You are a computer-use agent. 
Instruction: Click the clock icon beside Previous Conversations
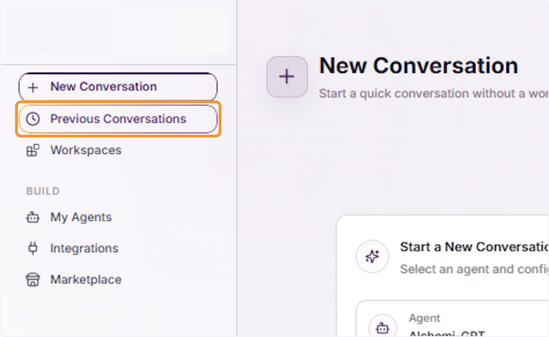[x=32, y=119]
